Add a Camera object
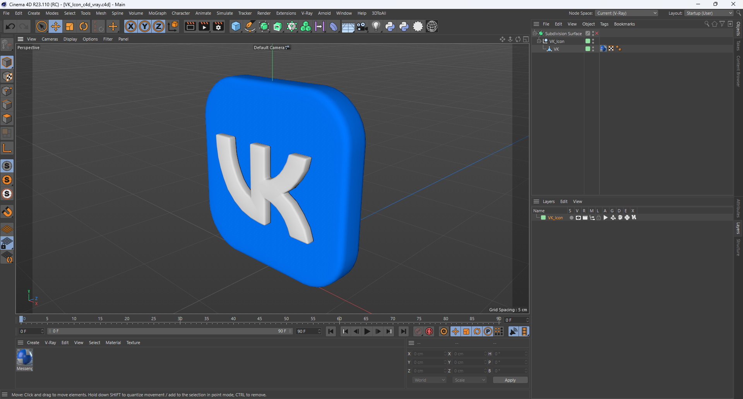Screen dimensions: 743x399 (x=362, y=26)
